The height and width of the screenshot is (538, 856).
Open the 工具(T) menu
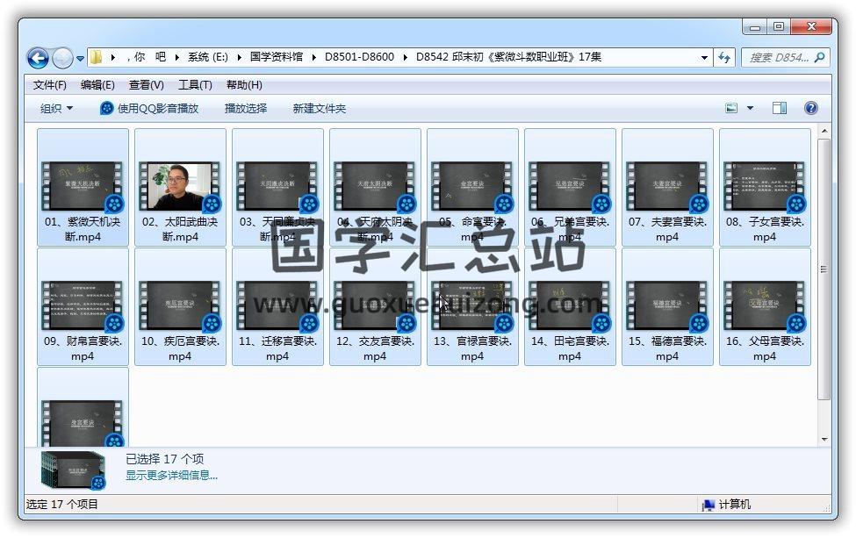[195, 85]
